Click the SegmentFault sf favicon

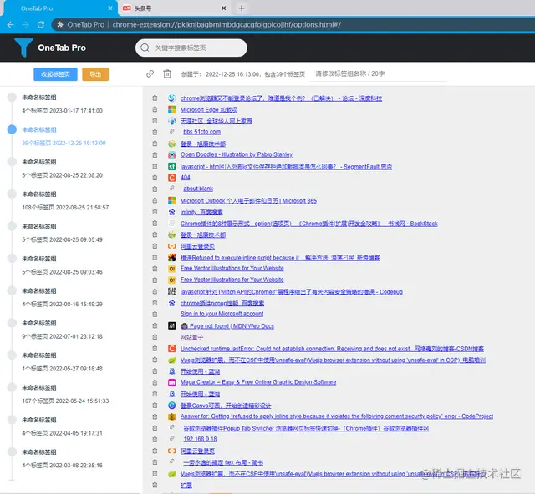pyautogui.click(x=172, y=166)
